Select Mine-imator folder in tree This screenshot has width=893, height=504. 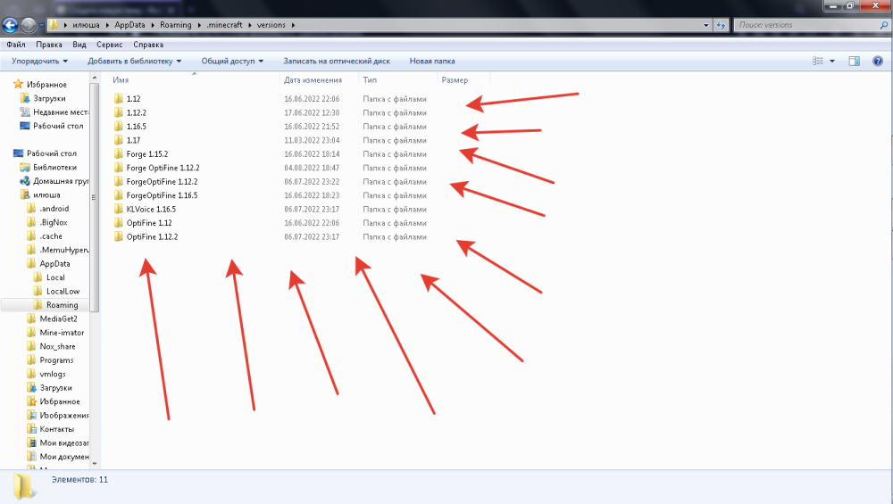coord(62,333)
